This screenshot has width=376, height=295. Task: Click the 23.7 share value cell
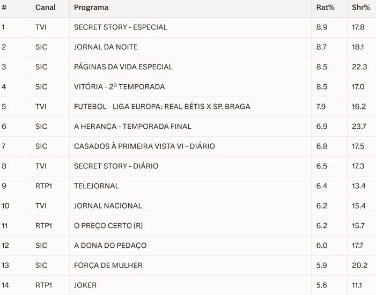click(x=359, y=127)
